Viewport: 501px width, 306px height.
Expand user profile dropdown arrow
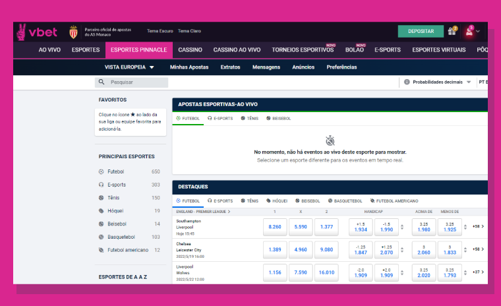(x=478, y=32)
